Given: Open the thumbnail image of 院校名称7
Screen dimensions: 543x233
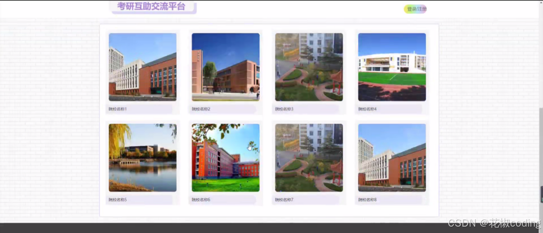Looking at the screenshot, I should coord(309,158).
